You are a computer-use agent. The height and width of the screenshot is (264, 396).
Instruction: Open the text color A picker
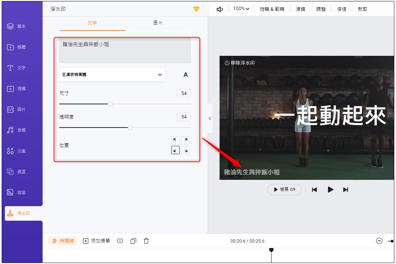(185, 75)
